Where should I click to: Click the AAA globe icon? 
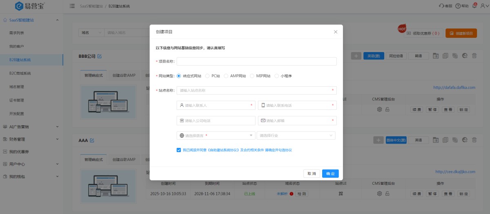[x=464, y=140]
